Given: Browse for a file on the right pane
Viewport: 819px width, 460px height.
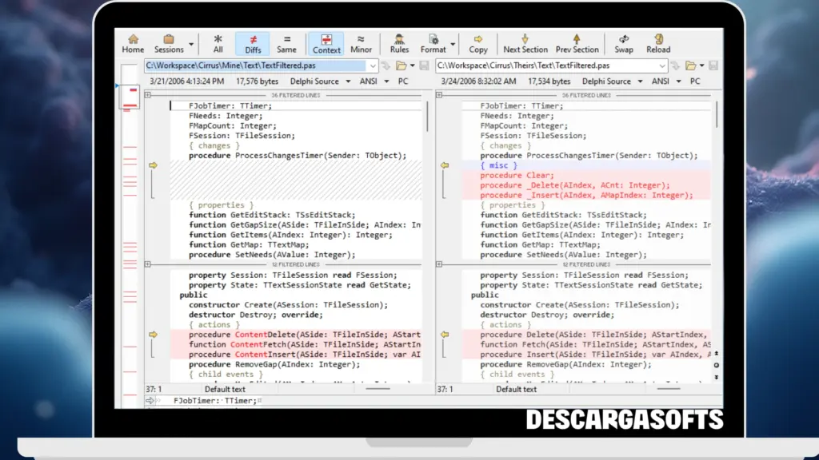Looking at the screenshot, I should (x=692, y=65).
